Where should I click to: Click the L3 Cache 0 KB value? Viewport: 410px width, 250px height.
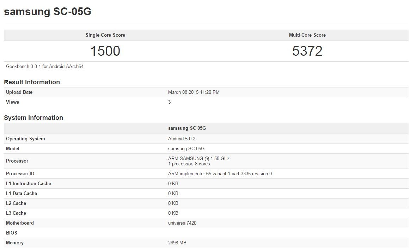coord(173,213)
